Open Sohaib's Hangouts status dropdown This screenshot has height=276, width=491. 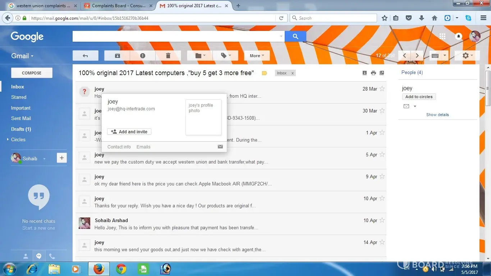point(44,158)
